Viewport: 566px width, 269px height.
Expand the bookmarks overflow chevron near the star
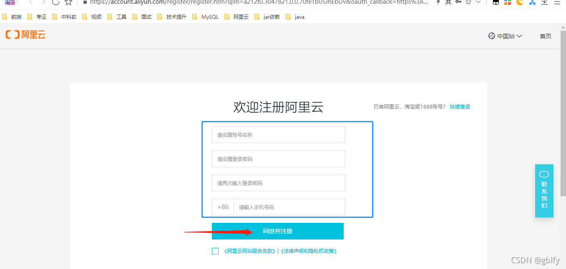click(479, 3)
